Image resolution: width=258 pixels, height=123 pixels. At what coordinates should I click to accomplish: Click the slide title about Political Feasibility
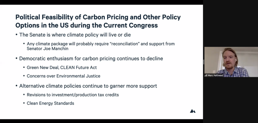pos(98,17)
